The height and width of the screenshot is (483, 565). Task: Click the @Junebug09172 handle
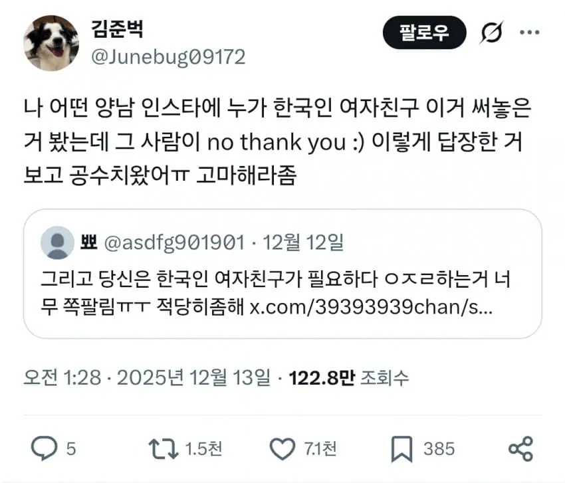[x=168, y=57]
